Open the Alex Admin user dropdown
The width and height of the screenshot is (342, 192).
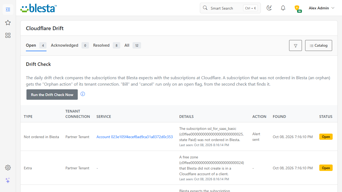pyautogui.click(x=321, y=8)
